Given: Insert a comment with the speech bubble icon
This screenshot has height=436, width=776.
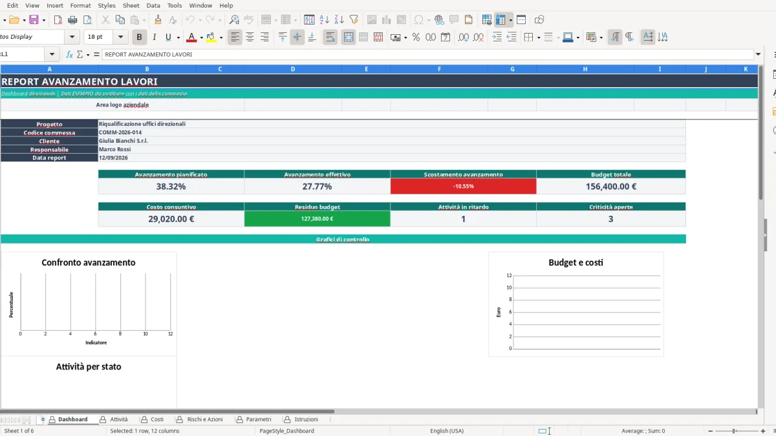Looking at the screenshot, I should pos(454,20).
